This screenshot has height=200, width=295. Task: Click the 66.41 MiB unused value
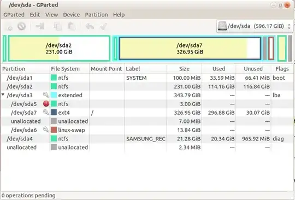[x=257, y=78]
